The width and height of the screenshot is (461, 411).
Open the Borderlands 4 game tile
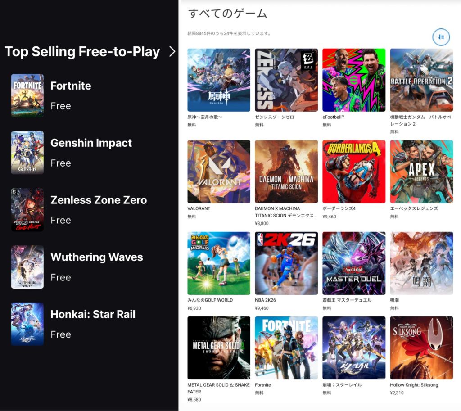click(354, 172)
